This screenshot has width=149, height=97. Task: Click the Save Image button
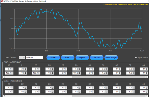point(111,58)
